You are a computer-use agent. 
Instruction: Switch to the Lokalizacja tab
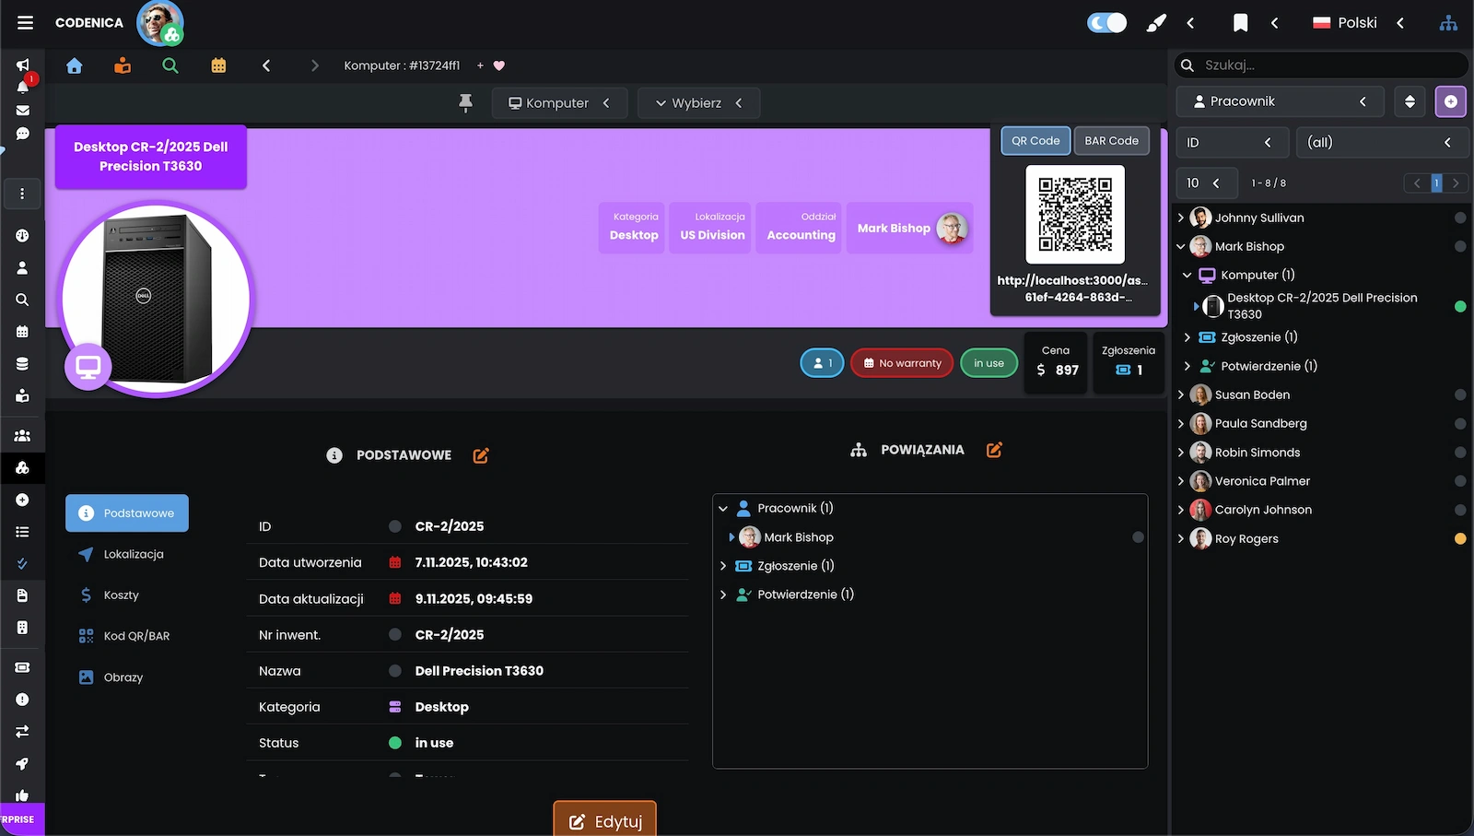pyautogui.click(x=133, y=555)
